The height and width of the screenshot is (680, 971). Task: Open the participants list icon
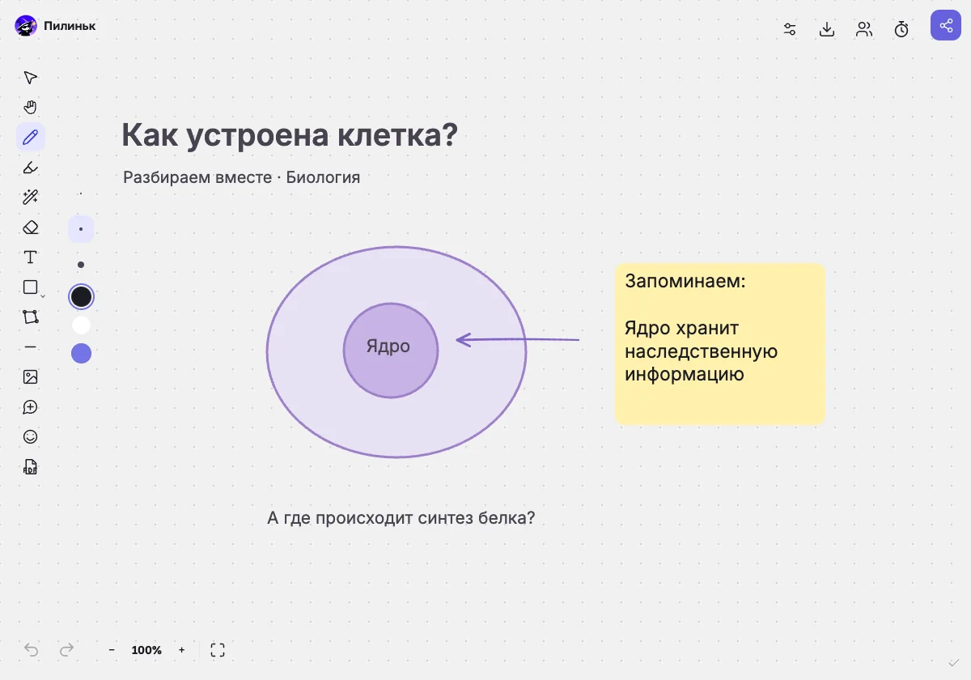864,30
